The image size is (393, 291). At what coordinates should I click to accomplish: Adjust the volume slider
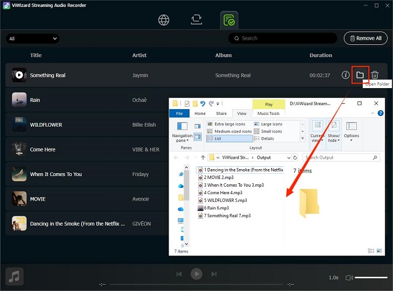click(370, 278)
